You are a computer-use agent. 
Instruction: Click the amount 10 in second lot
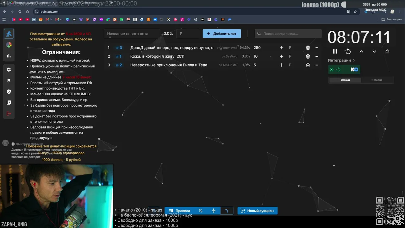256,56
